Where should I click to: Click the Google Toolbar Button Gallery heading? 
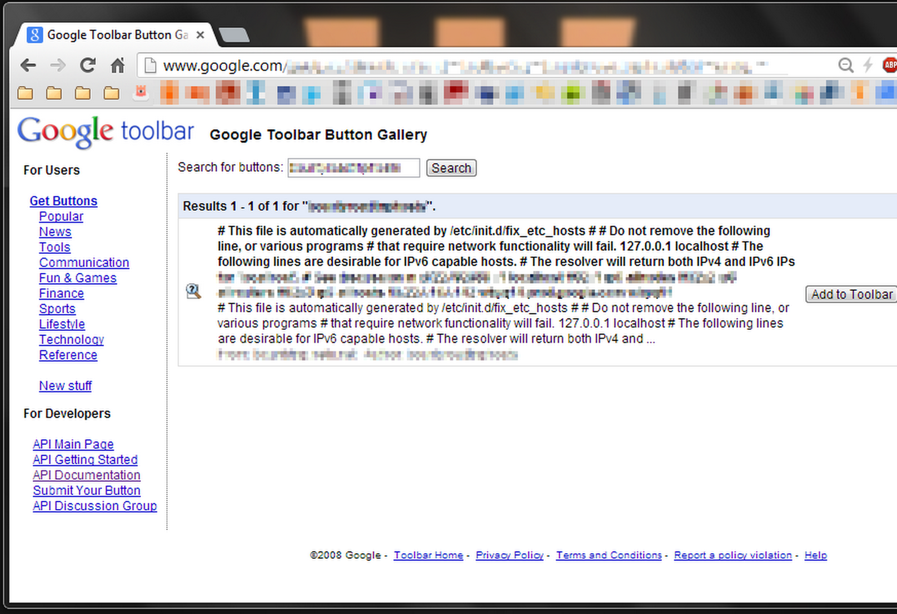tap(318, 135)
